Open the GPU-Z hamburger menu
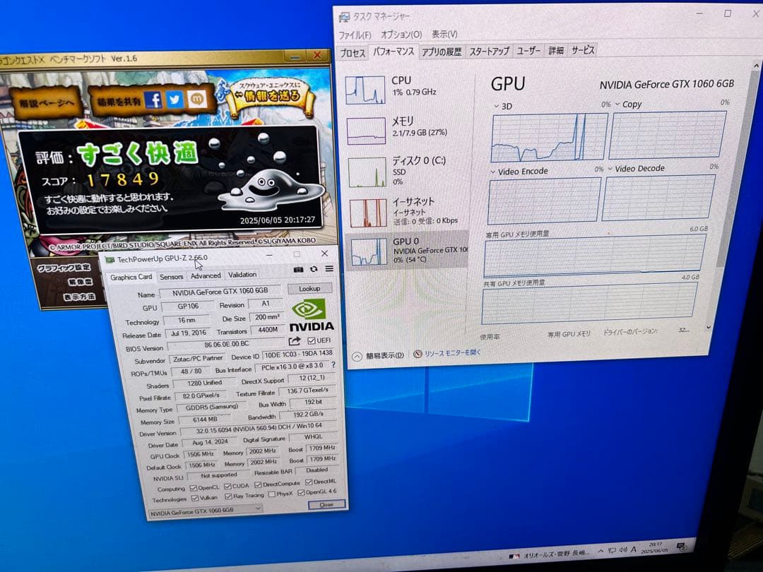This screenshot has height=572, width=763. (x=329, y=269)
